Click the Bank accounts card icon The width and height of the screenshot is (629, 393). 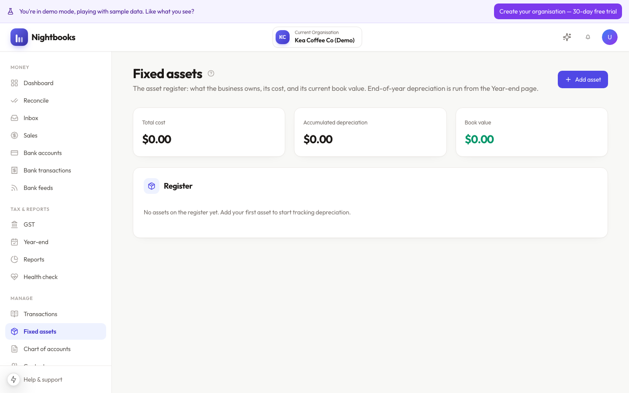(x=14, y=153)
